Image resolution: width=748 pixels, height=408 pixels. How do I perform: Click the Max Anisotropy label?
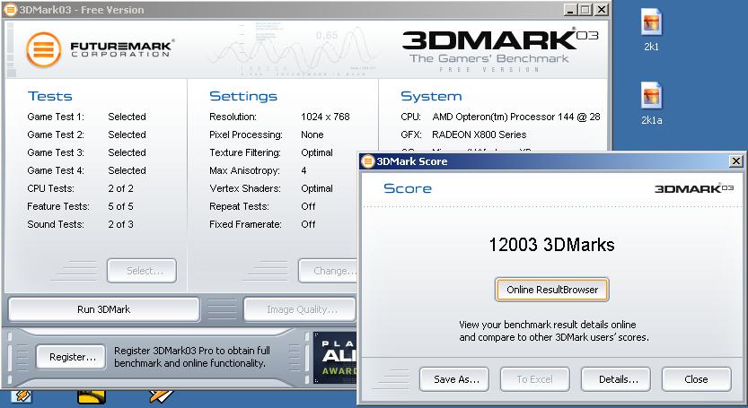pos(245,170)
